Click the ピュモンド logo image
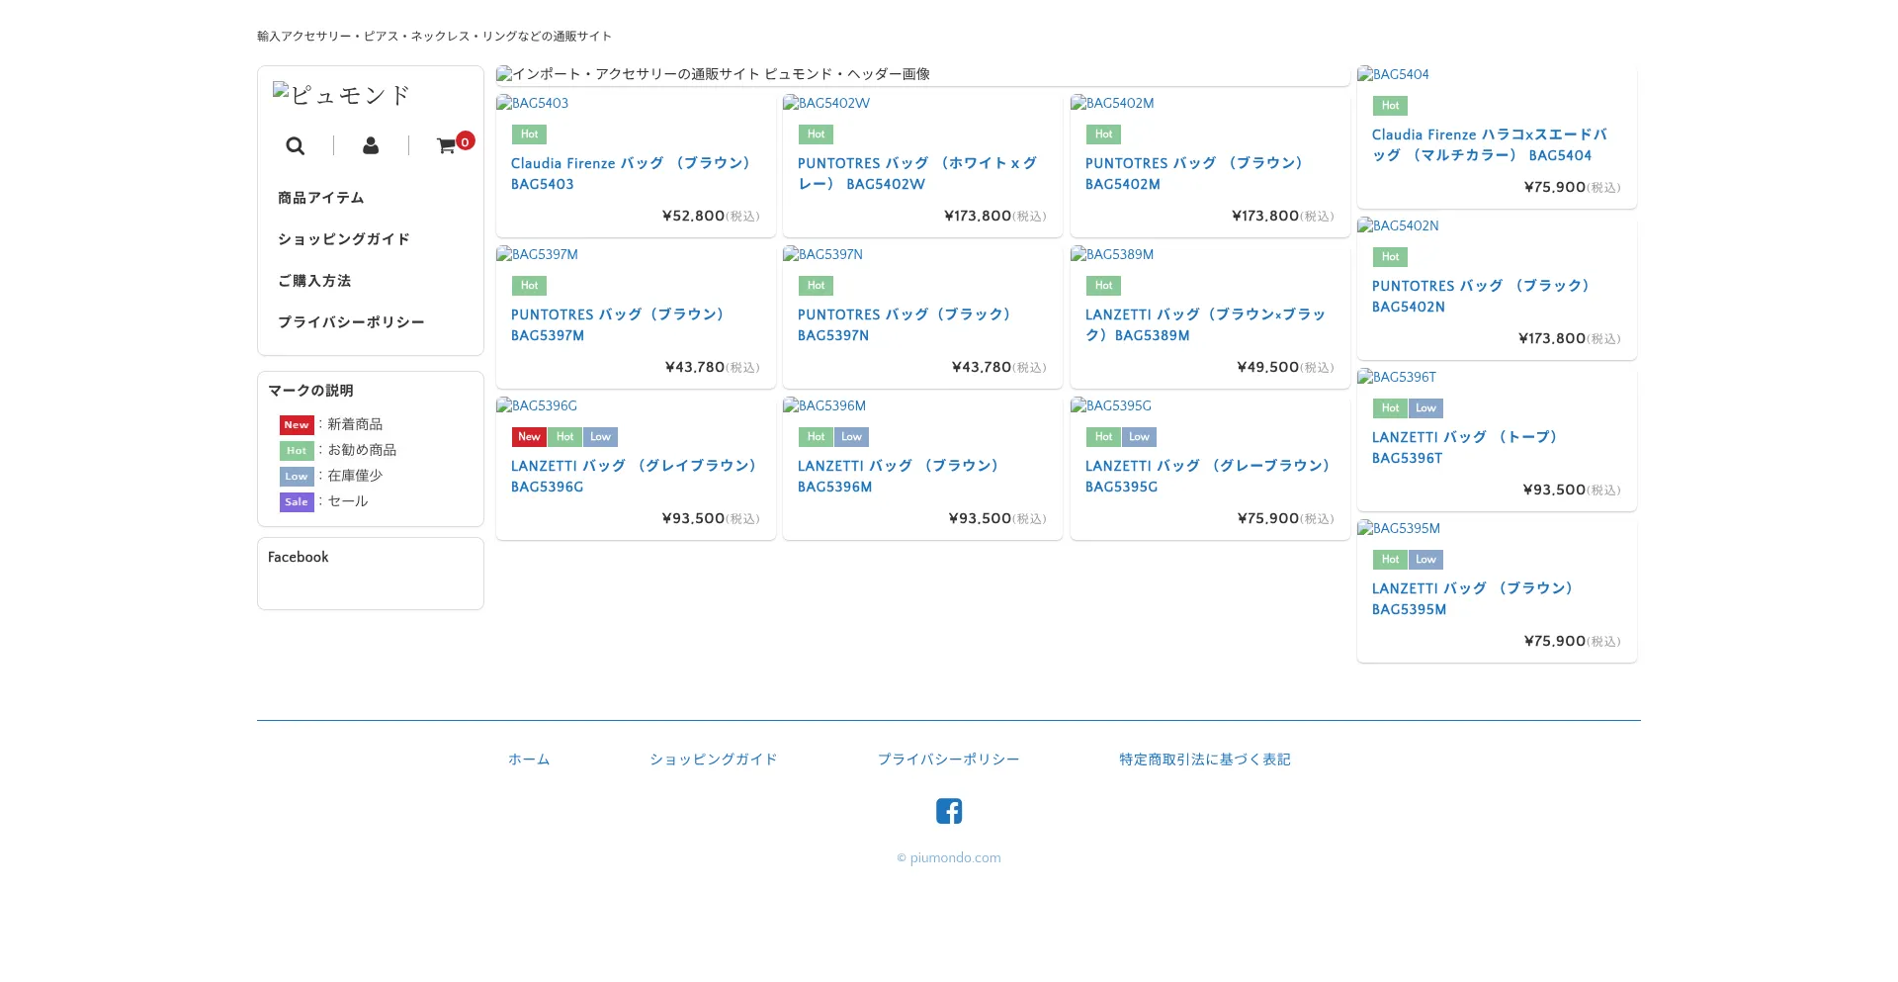 click(x=341, y=95)
